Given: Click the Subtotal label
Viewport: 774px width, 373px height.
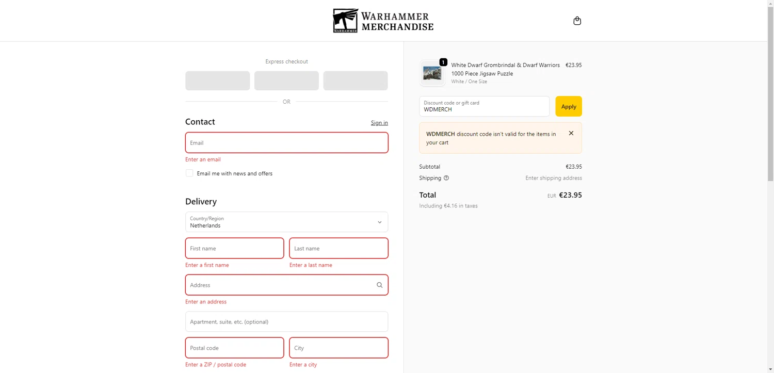Looking at the screenshot, I should 429,167.
